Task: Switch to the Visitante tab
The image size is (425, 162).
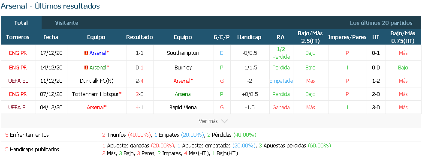Action: pyautogui.click(x=66, y=23)
